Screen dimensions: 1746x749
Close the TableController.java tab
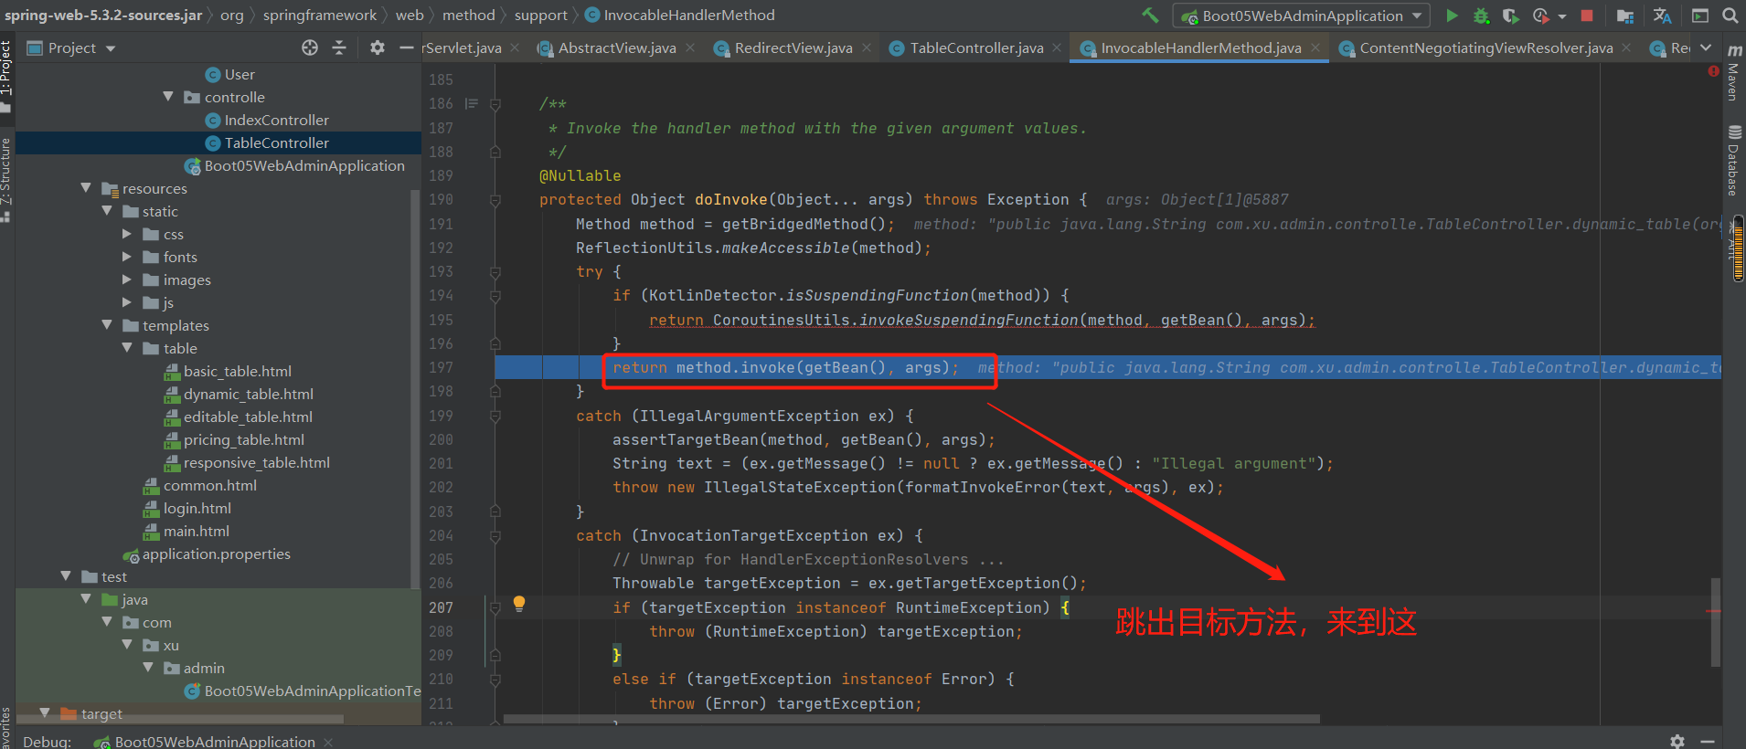[1057, 47]
